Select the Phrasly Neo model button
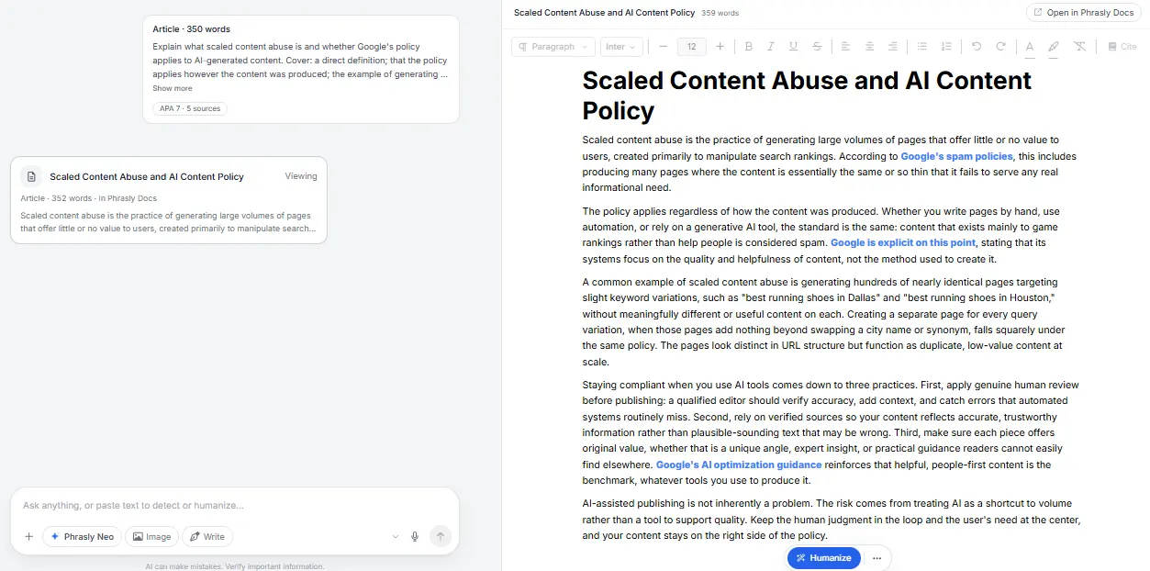This screenshot has height=571, width=1150. pos(82,537)
